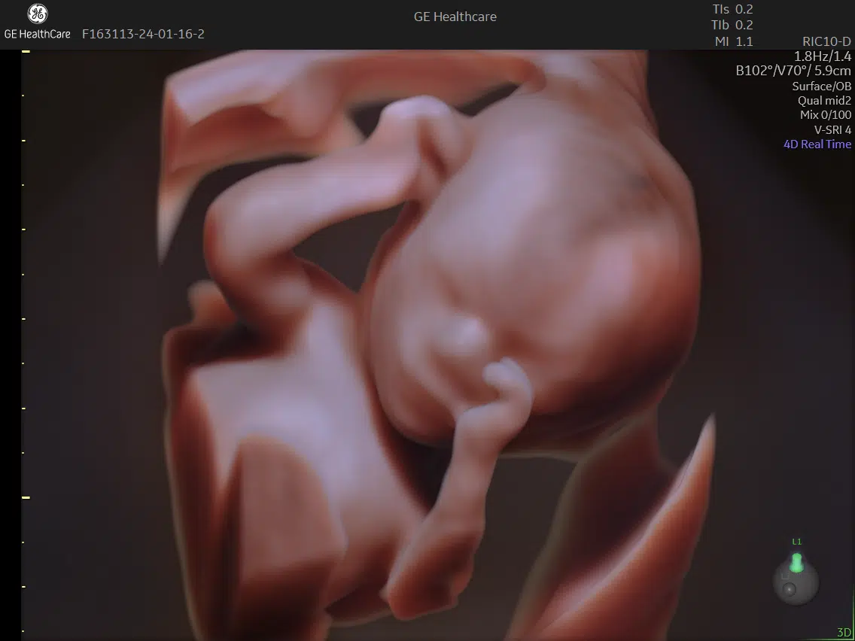Viewport: 855px width, 641px height.
Task: Click the green 3D mode indicator
Action: tap(844, 633)
